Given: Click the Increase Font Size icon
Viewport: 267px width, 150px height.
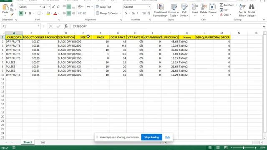Looking at the screenshot, I should [x=53, y=7].
